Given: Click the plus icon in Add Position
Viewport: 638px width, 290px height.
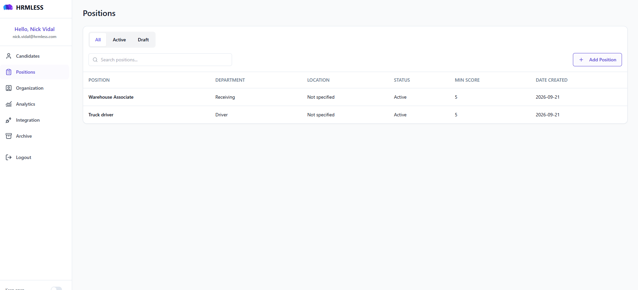Looking at the screenshot, I should [581, 60].
